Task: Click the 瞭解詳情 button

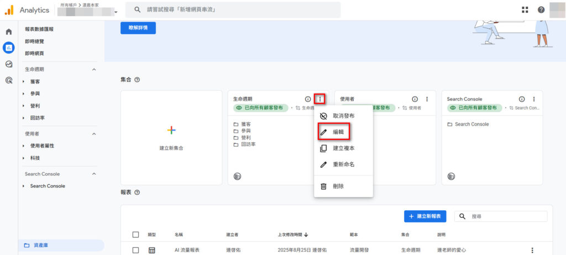Action: (x=138, y=28)
